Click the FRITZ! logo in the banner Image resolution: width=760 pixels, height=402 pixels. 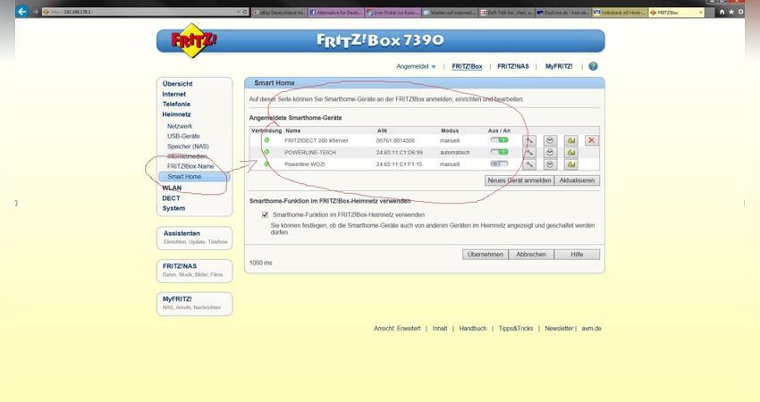(x=193, y=41)
